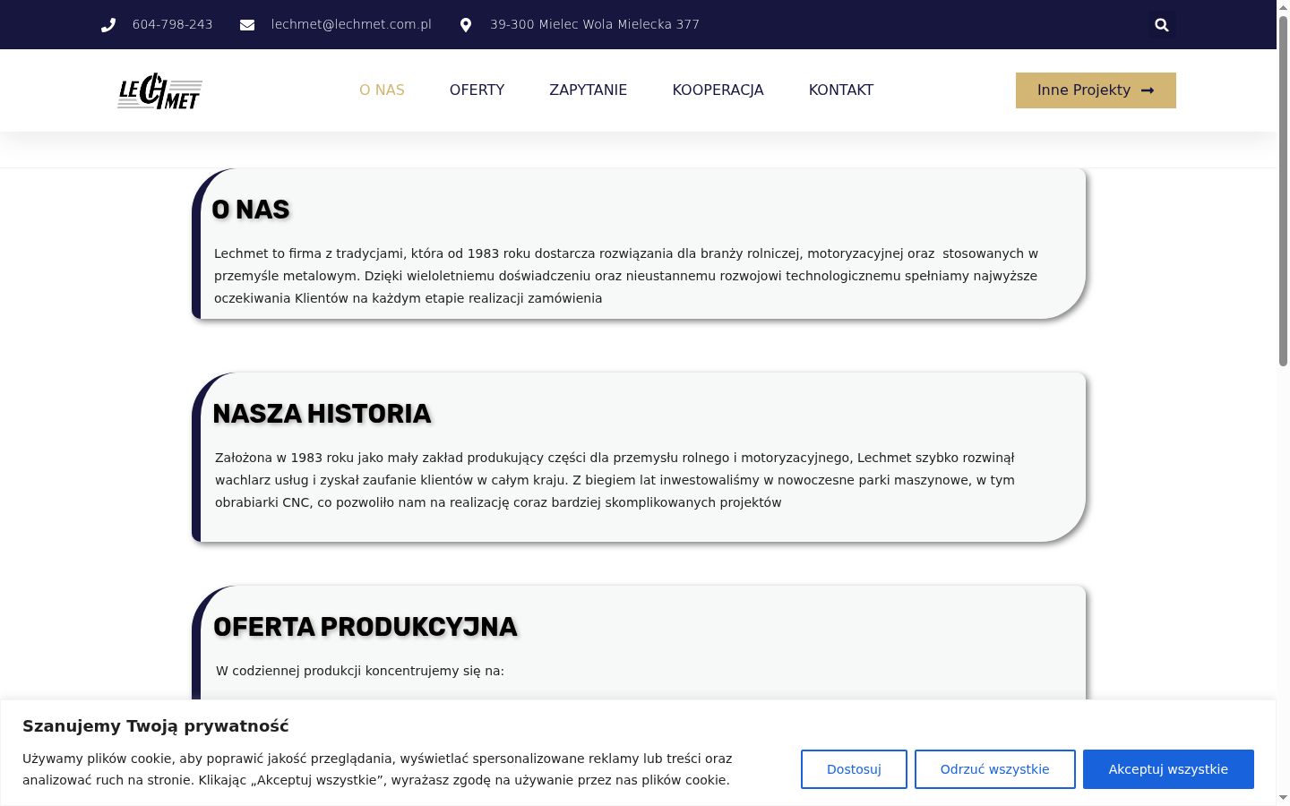
Task: Click the scrollbar up arrow
Action: coord(1283,7)
